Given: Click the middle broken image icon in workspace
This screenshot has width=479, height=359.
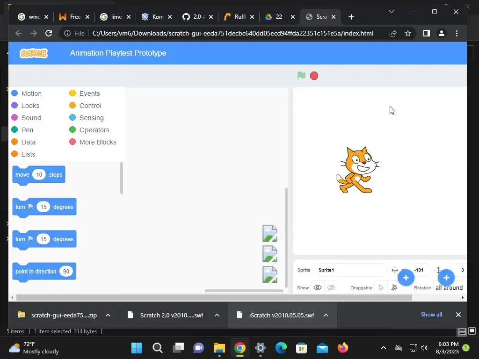Looking at the screenshot, I should (270, 254).
